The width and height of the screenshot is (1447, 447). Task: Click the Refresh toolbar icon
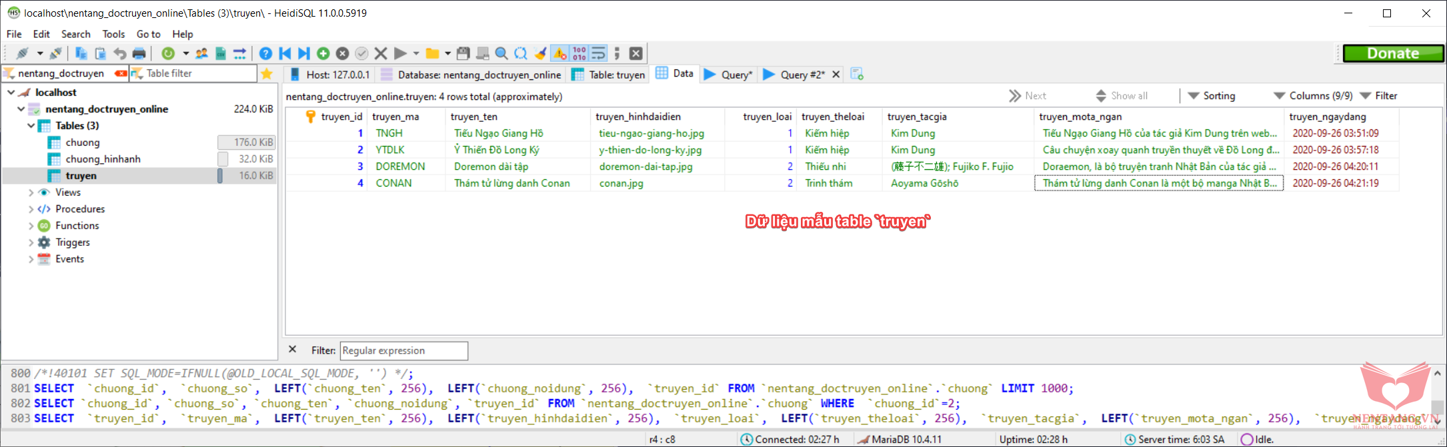pyautogui.click(x=168, y=53)
